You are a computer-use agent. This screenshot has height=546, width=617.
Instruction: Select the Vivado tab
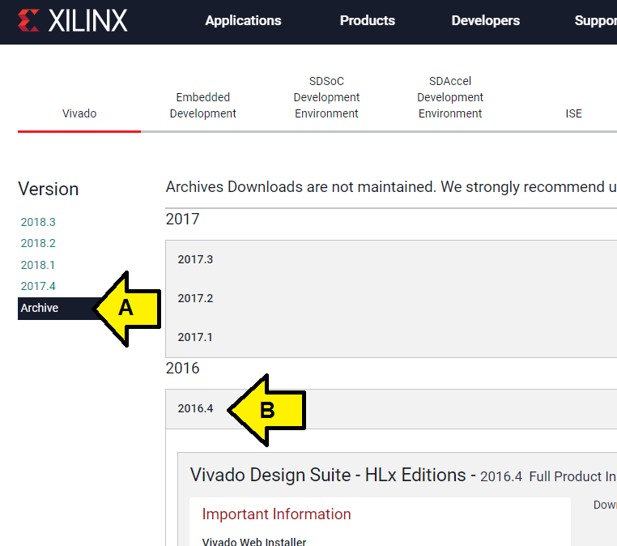79,113
